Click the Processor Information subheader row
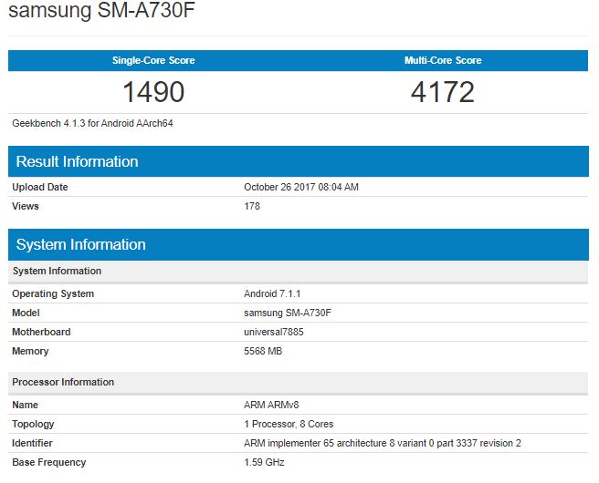 coord(299,383)
